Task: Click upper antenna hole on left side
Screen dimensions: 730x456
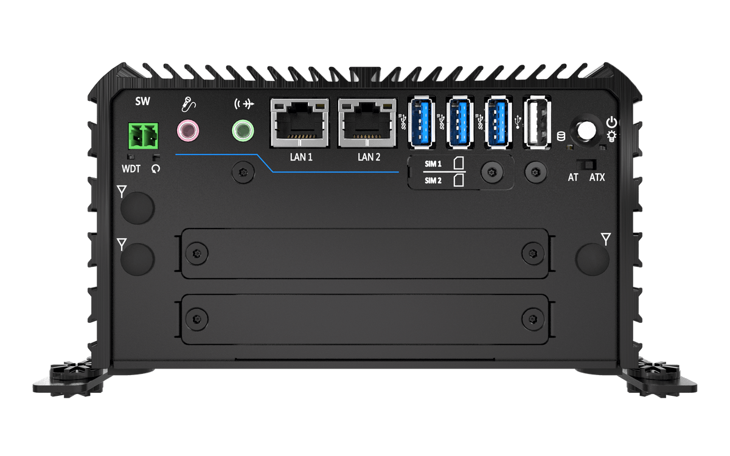Action: [x=137, y=207]
